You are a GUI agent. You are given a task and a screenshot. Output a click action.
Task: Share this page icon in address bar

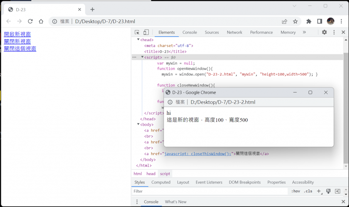tap(285, 21)
